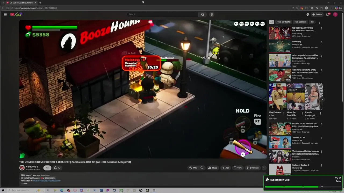Open Edge from the taskbar
The image size is (344, 193).
pyautogui.click(x=62, y=190)
